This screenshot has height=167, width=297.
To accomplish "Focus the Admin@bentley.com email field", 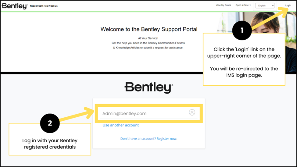I will [x=143, y=113].
